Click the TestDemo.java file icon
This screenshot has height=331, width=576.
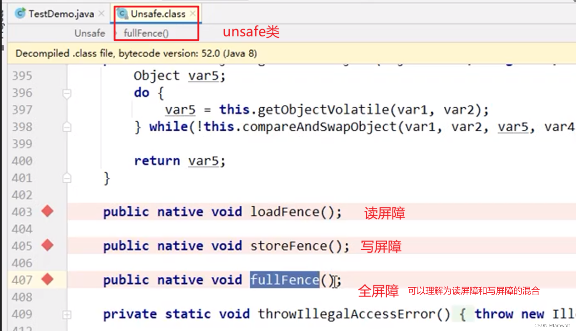pos(20,14)
